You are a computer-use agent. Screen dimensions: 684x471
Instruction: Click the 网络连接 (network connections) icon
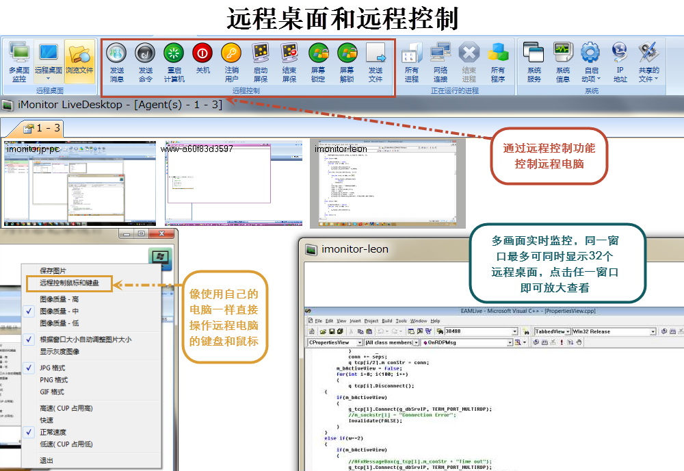coord(440,62)
